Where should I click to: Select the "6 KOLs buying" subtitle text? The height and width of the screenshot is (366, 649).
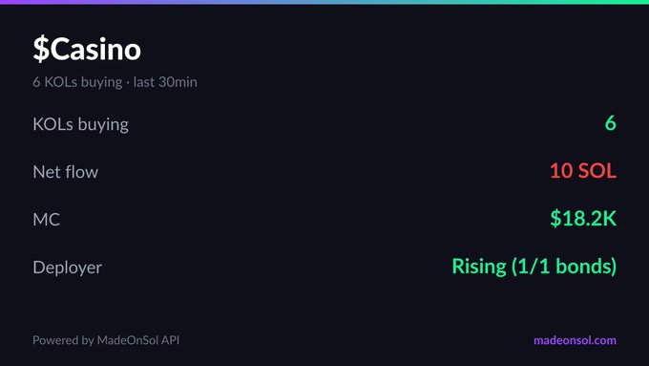[x=77, y=82]
